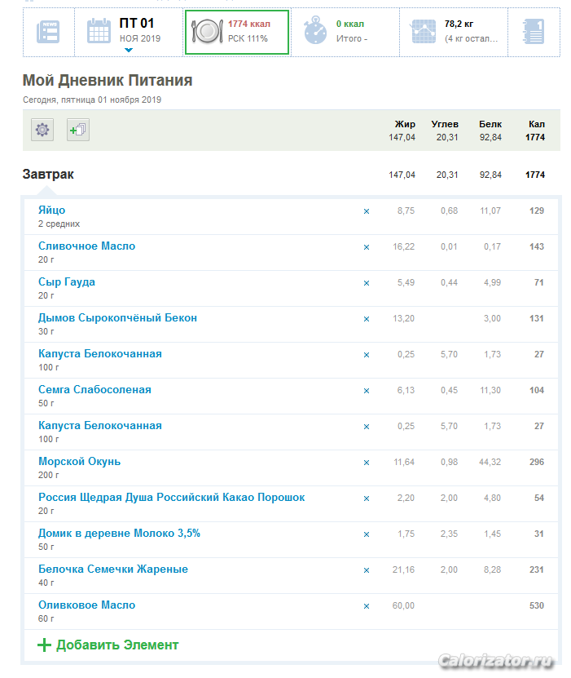Remove Яйцо entry with the x icon
The height and width of the screenshot is (678, 571).
(x=366, y=211)
